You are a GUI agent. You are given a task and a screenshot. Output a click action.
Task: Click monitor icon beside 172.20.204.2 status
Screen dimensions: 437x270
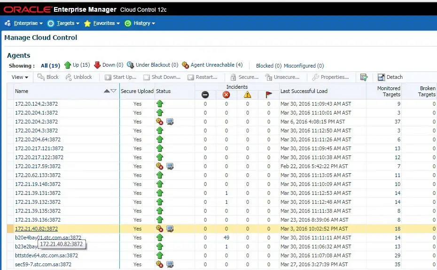170,122
